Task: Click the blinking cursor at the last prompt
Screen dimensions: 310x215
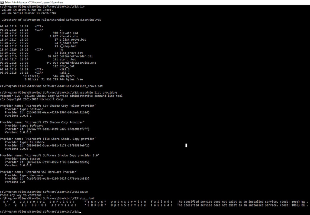Action: coord(80,213)
